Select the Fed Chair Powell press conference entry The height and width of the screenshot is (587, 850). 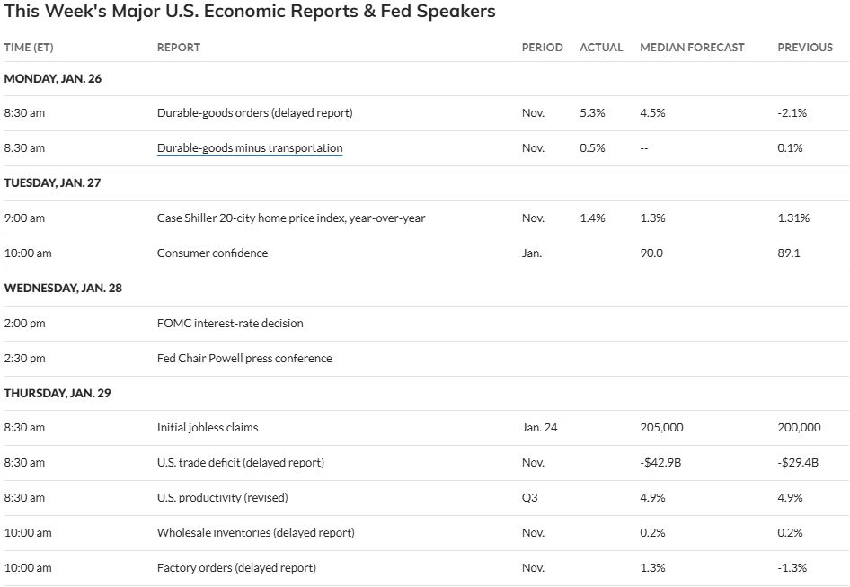[244, 358]
